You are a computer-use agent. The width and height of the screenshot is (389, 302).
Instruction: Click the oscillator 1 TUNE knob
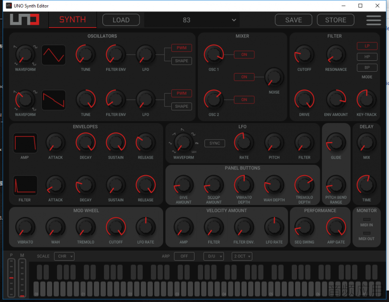[x=85, y=55]
